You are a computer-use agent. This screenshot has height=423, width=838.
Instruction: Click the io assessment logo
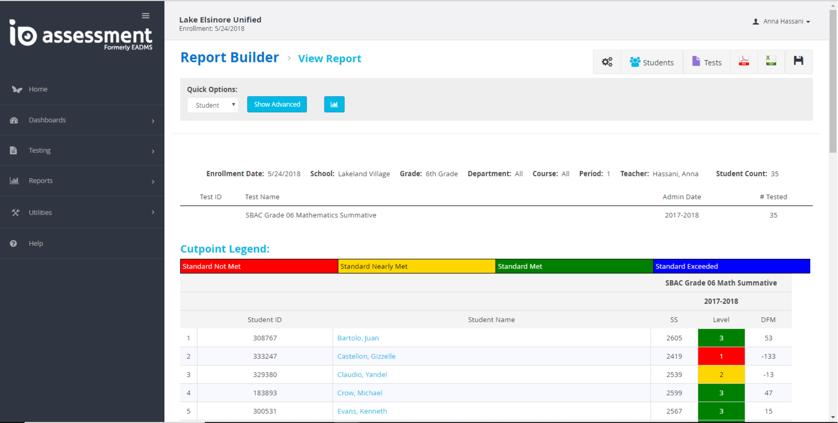pos(81,36)
